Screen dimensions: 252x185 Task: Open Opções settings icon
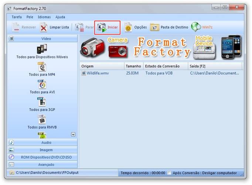[128, 27]
